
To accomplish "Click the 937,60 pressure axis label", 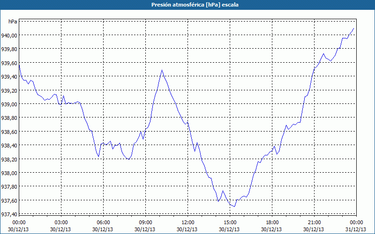I will coord(9,201).
